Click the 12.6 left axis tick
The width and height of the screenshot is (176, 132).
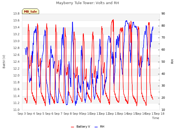coord(16,55)
